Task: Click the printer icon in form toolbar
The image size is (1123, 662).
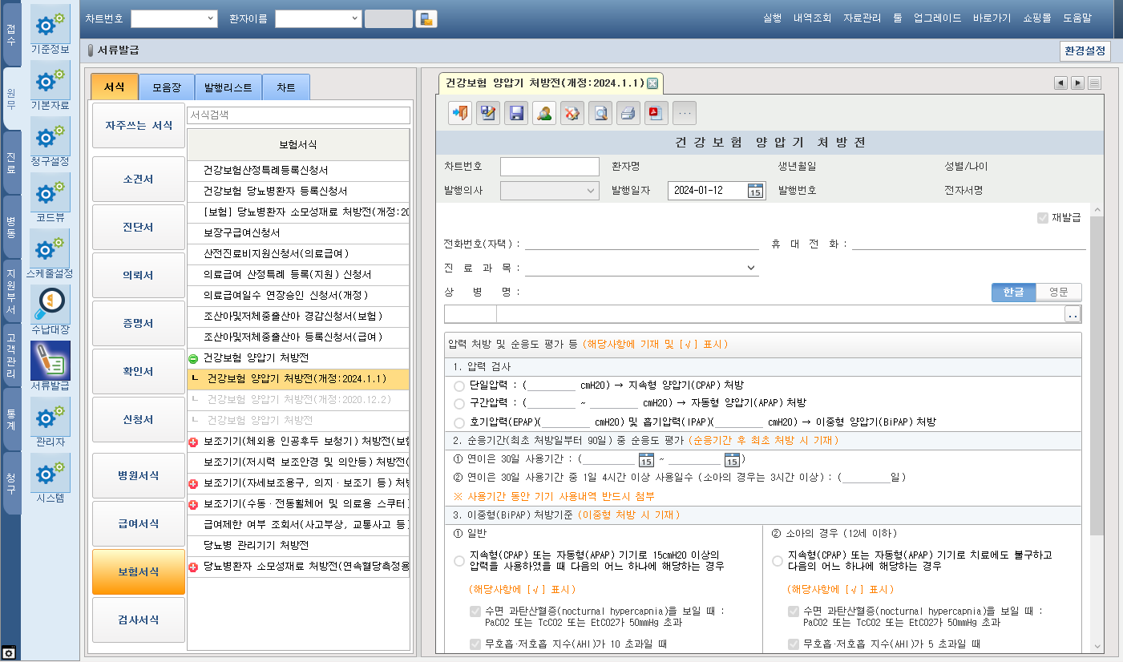Action: tap(628, 113)
